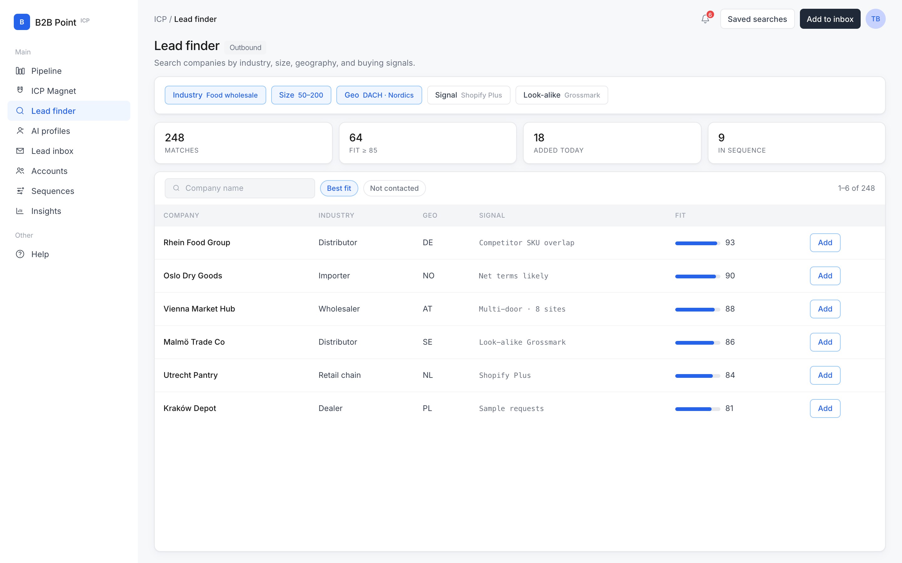Click 1–6 of 248 pagination text
This screenshot has height=563, width=902.
coord(856,188)
